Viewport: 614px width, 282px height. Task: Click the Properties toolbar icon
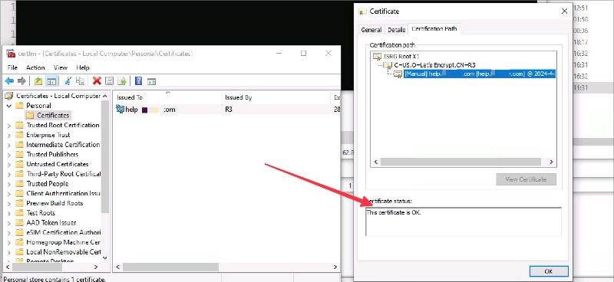[110, 81]
